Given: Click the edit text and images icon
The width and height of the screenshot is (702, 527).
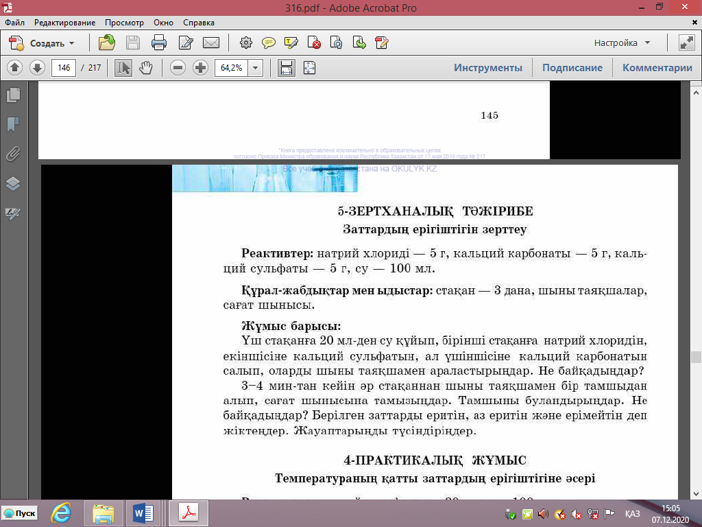Looking at the screenshot, I should [x=185, y=43].
